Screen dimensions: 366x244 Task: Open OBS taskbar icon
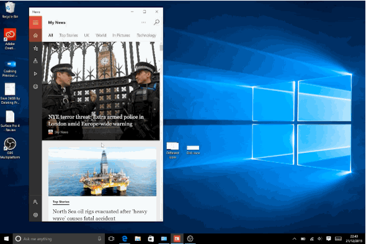tap(190, 238)
